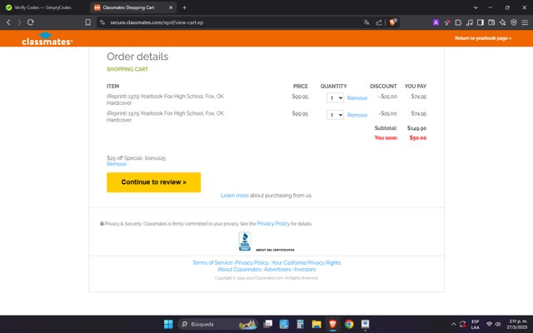The image size is (533, 333).
Task: Open Your California Privacy Rights link
Action: point(306,263)
